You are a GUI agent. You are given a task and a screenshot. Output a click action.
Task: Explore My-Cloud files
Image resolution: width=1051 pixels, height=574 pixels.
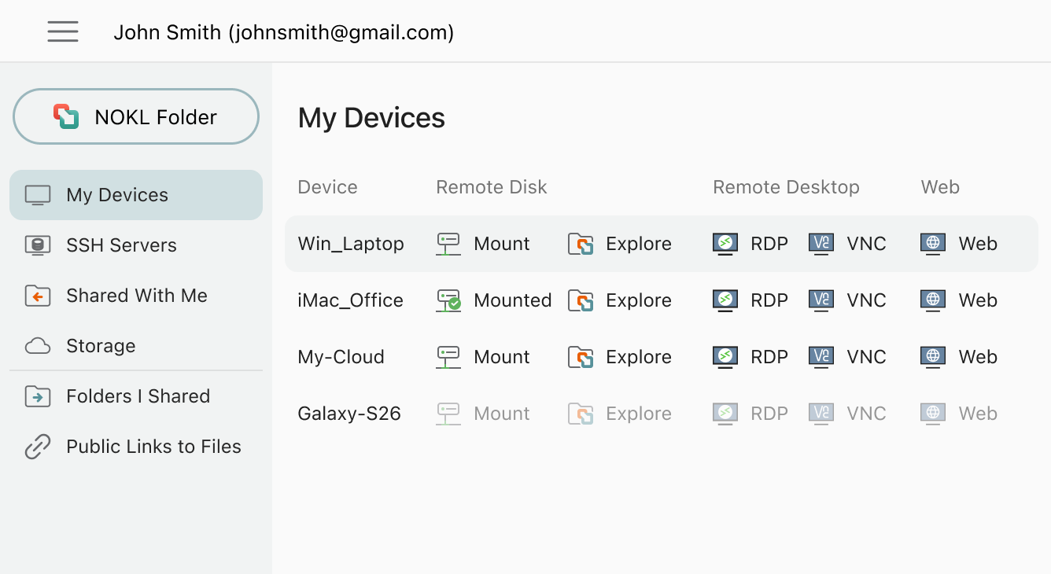point(639,357)
